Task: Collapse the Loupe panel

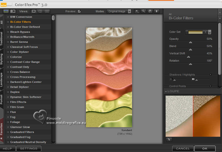Action: point(166,91)
